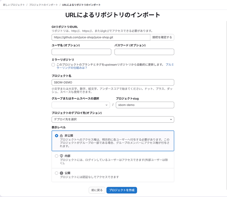
Task: Focus the ユーザ名 (オプション) field
Action: pyautogui.click(x=81, y=52)
